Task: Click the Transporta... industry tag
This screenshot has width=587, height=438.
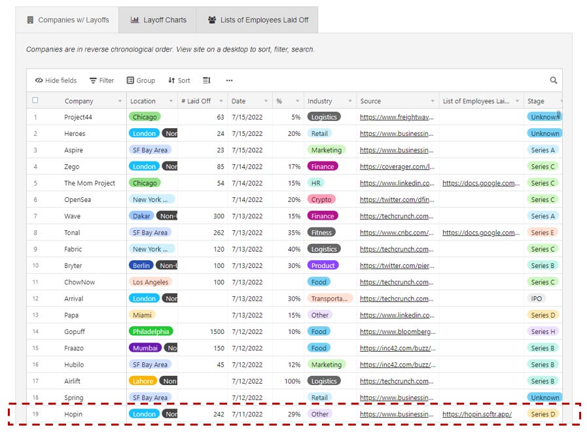Action: (x=329, y=299)
